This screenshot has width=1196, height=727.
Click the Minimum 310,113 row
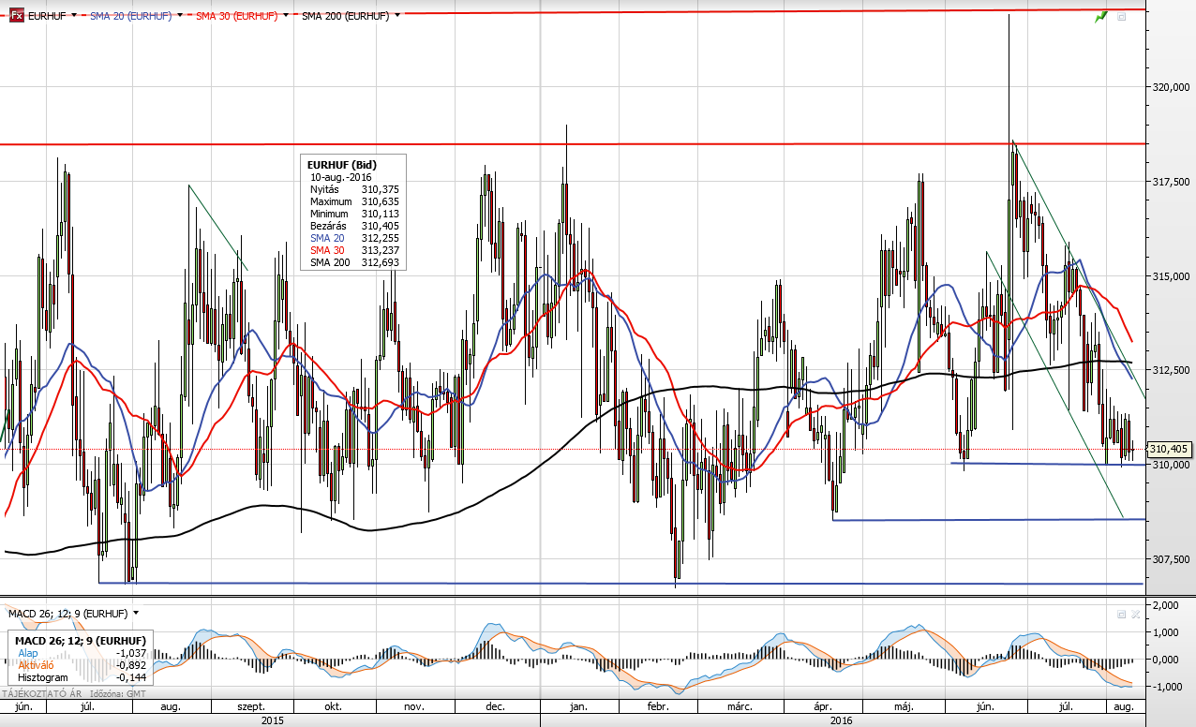coord(353,214)
